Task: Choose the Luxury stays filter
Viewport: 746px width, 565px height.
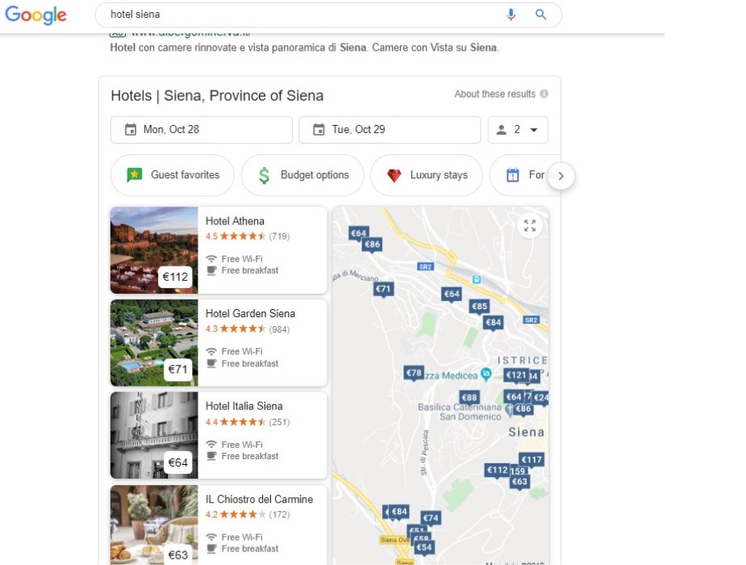Action: [x=427, y=175]
